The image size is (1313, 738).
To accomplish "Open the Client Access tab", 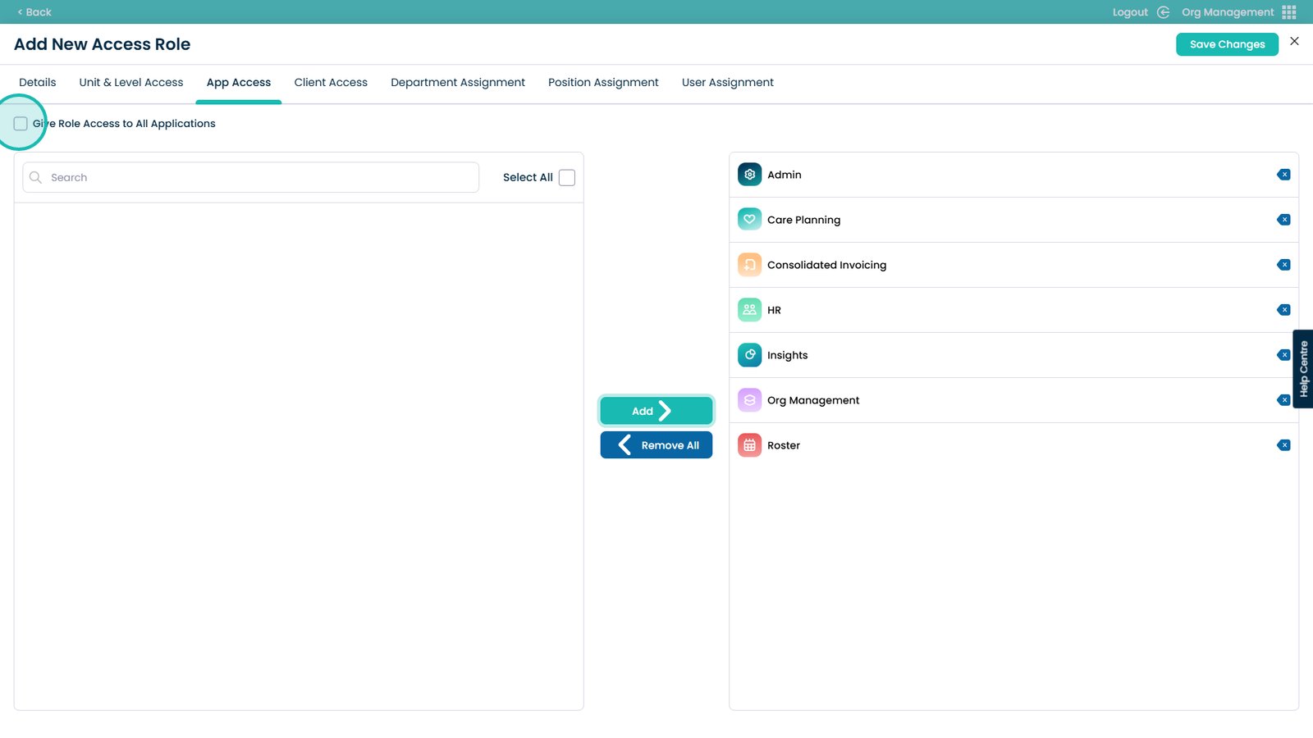I will pos(331,83).
